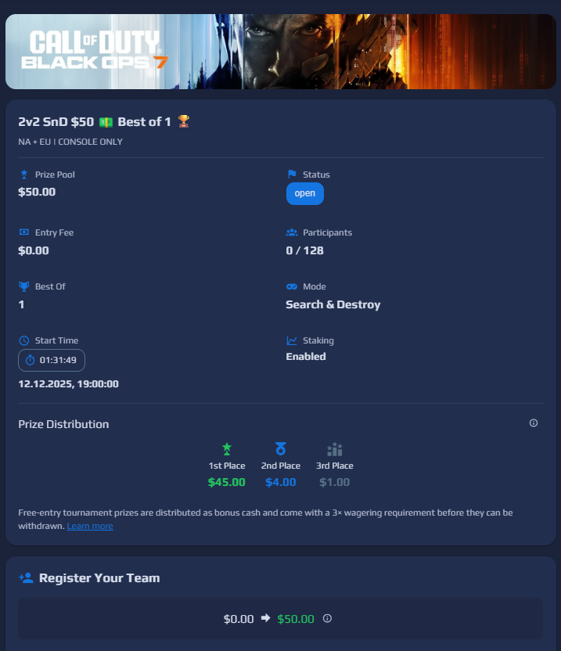Click the Staking label
The height and width of the screenshot is (651, 561).
(318, 340)
